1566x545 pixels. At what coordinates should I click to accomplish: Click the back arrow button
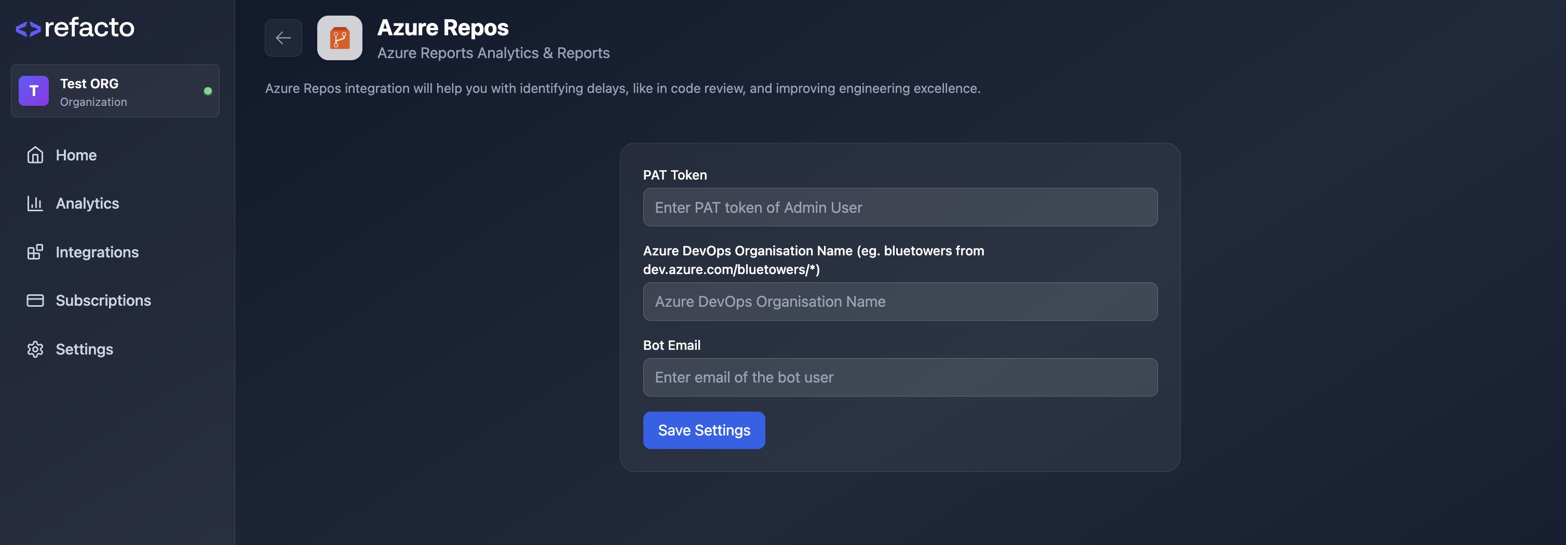pos(283,38)
